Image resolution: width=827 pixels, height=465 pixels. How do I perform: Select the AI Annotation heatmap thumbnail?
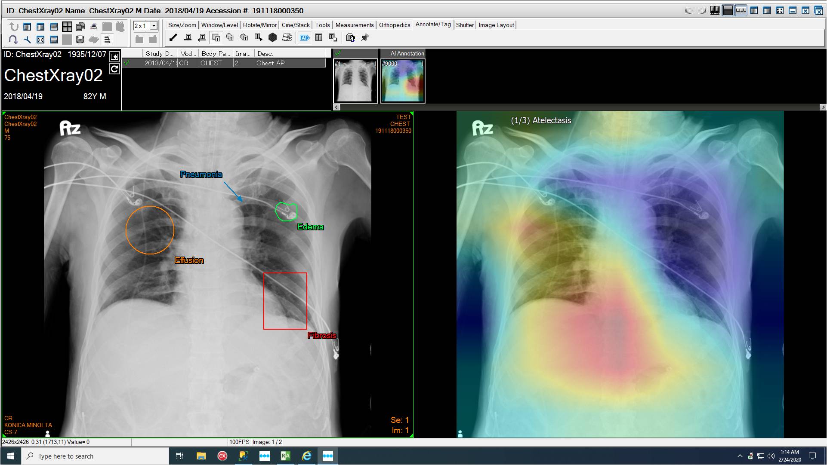coord(402,81)
